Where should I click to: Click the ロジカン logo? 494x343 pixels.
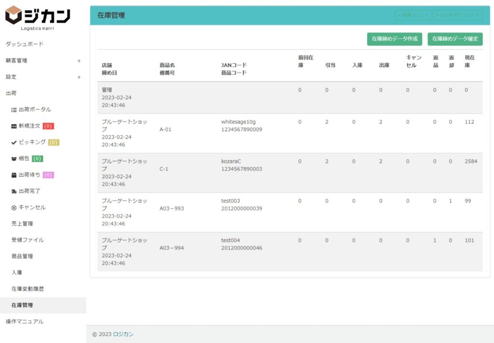click(x=38, y=18)
